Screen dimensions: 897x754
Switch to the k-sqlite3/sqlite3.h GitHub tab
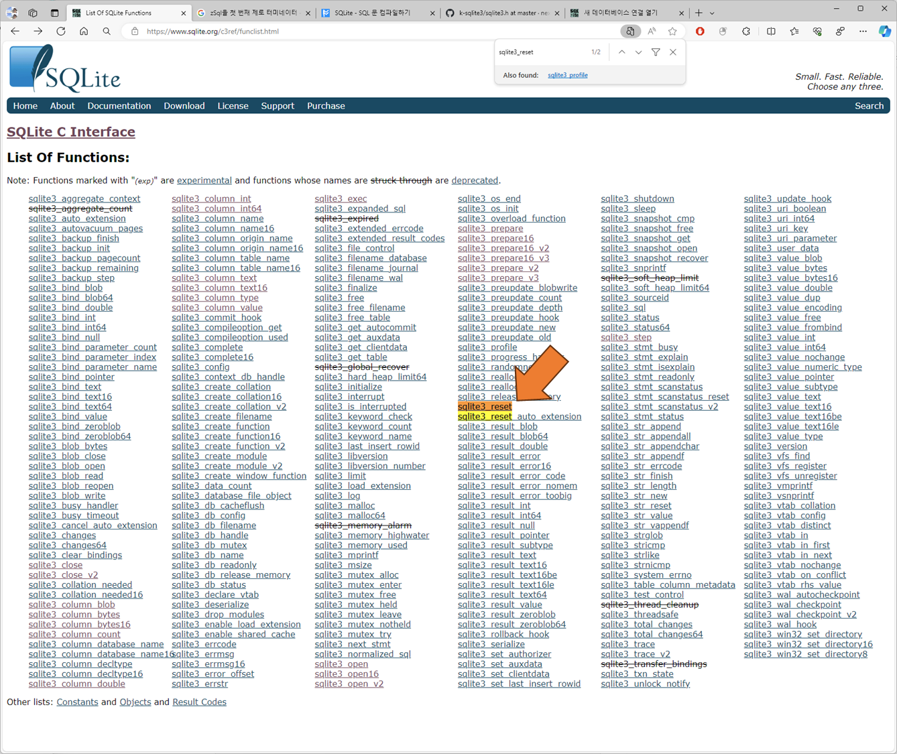pyautogui.click(x=503, y=13)
